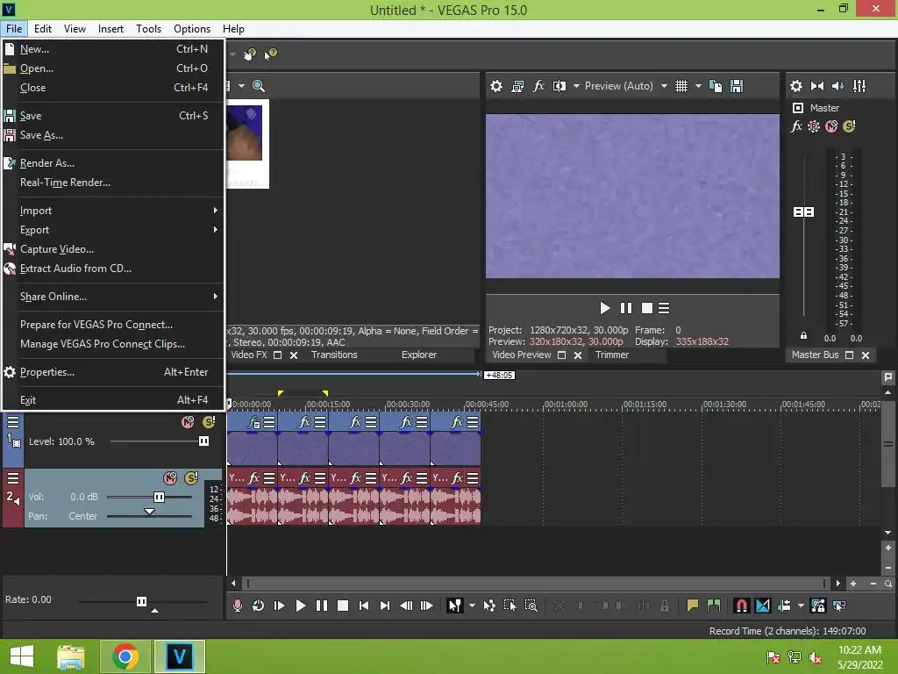Toggle split screen view in preview
The width and height of the screenshot is (898, 674).
point(559,86)
